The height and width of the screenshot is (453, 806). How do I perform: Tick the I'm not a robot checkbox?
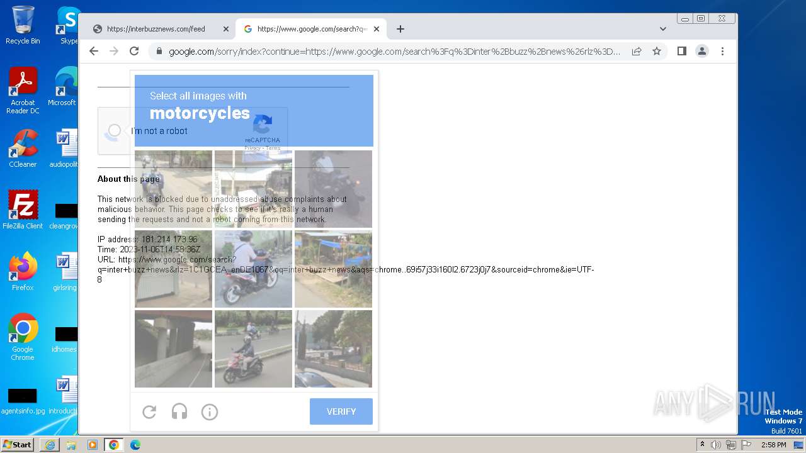click(x=114, y=131)
